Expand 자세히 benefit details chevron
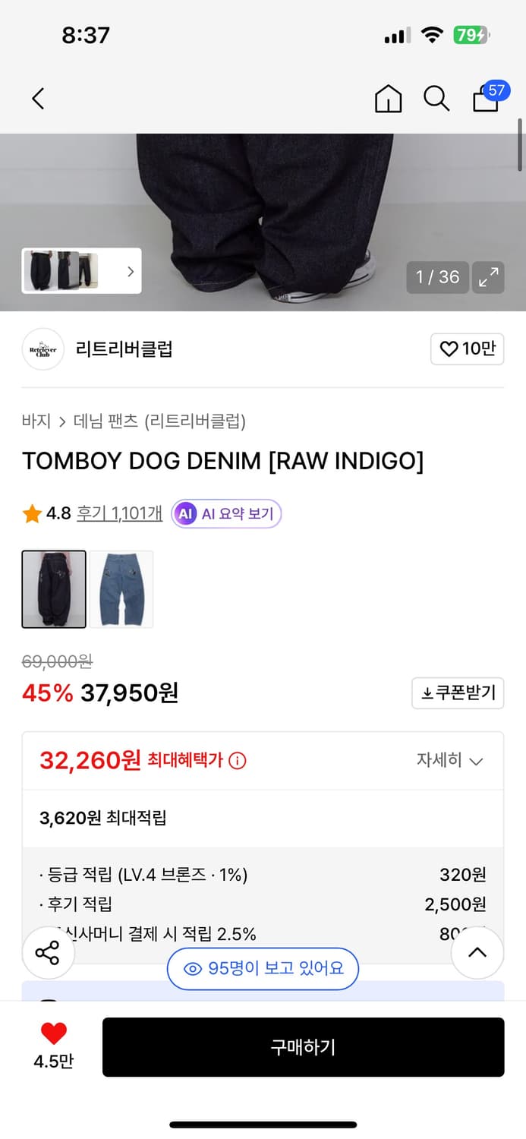The height and width of the screenshot is (1139, 526). (x=450, y=760)
